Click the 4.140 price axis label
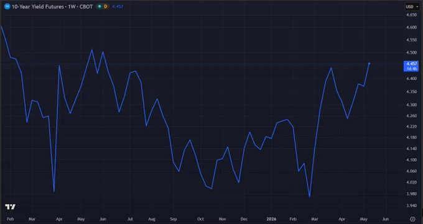 click(x=411, y=149)
